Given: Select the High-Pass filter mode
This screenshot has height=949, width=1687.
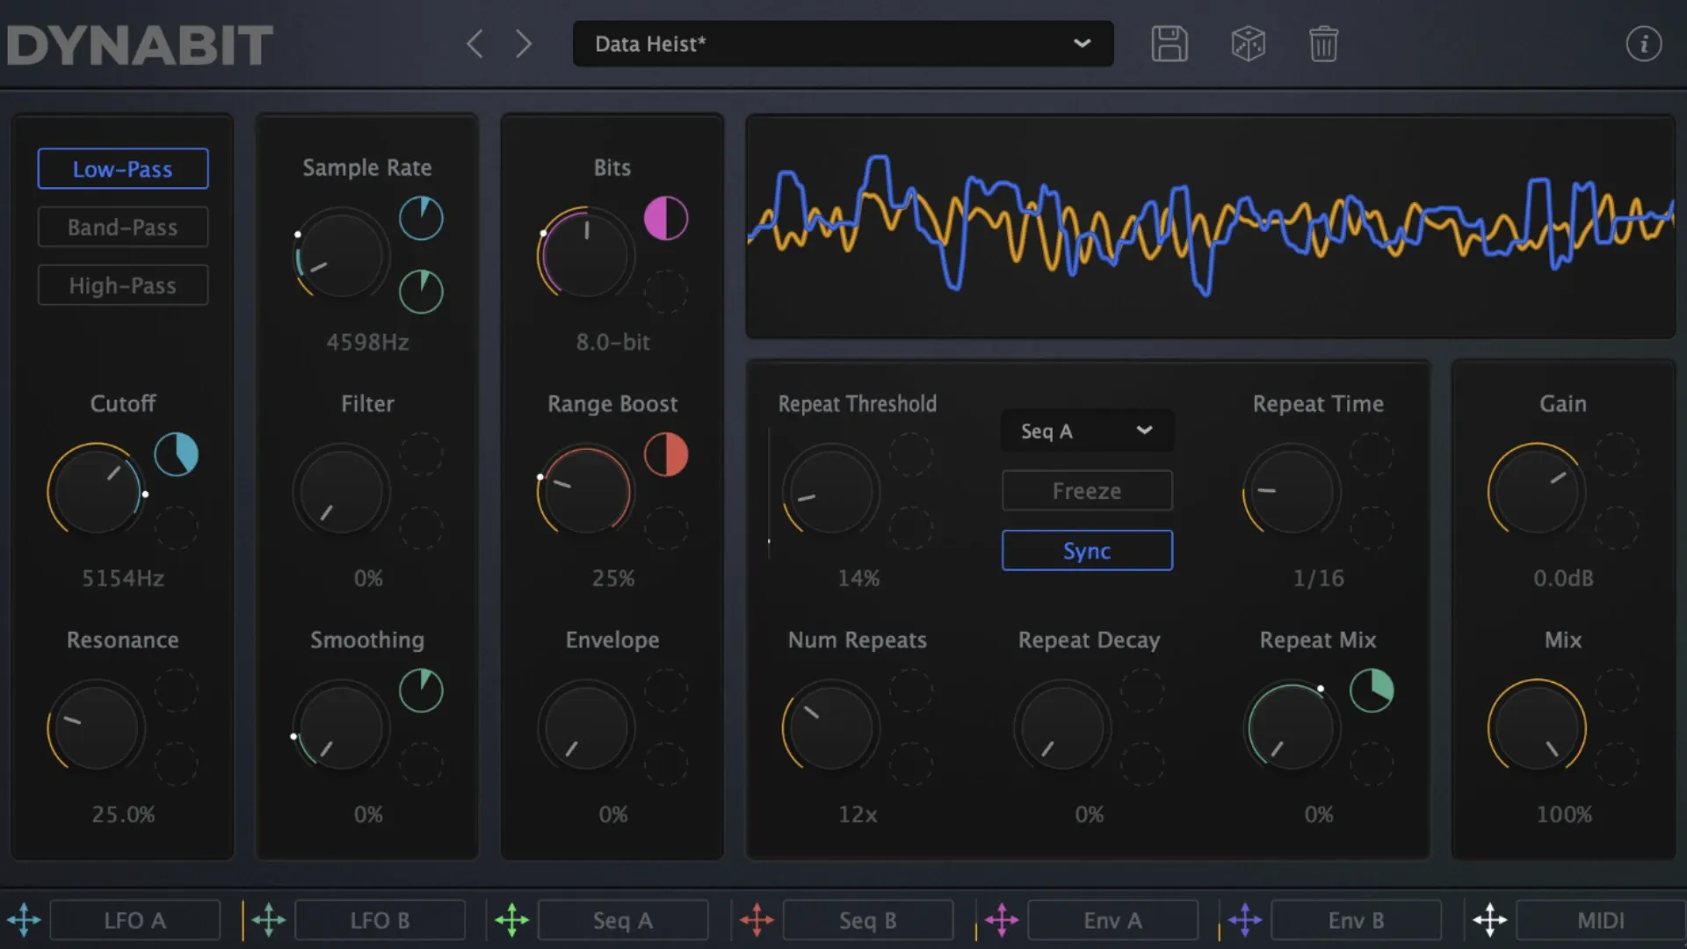Looking at the screenshot, I should pyautogui.click(x=122, y=285).
